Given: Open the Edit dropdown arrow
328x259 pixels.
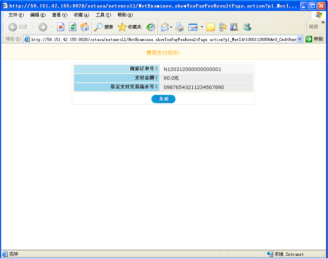Looking at the screenshot, I should tap(202, 27).
